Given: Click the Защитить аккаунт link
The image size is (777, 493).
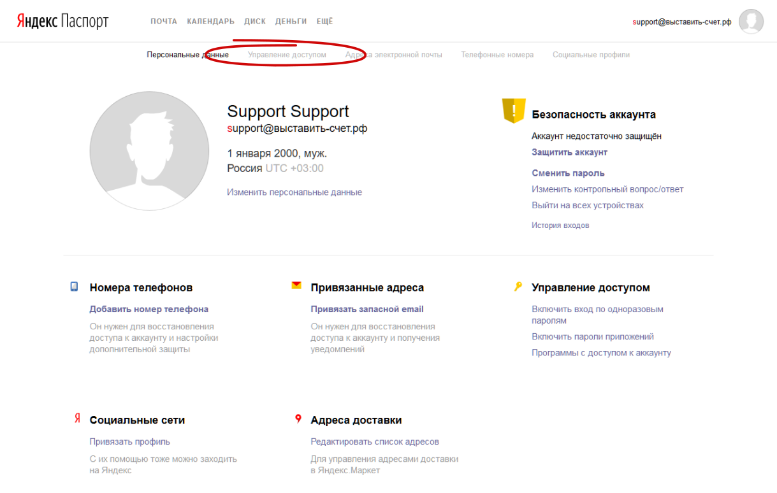Looking at the screenshot, I should pyautogui.click(x=570, y=152).
